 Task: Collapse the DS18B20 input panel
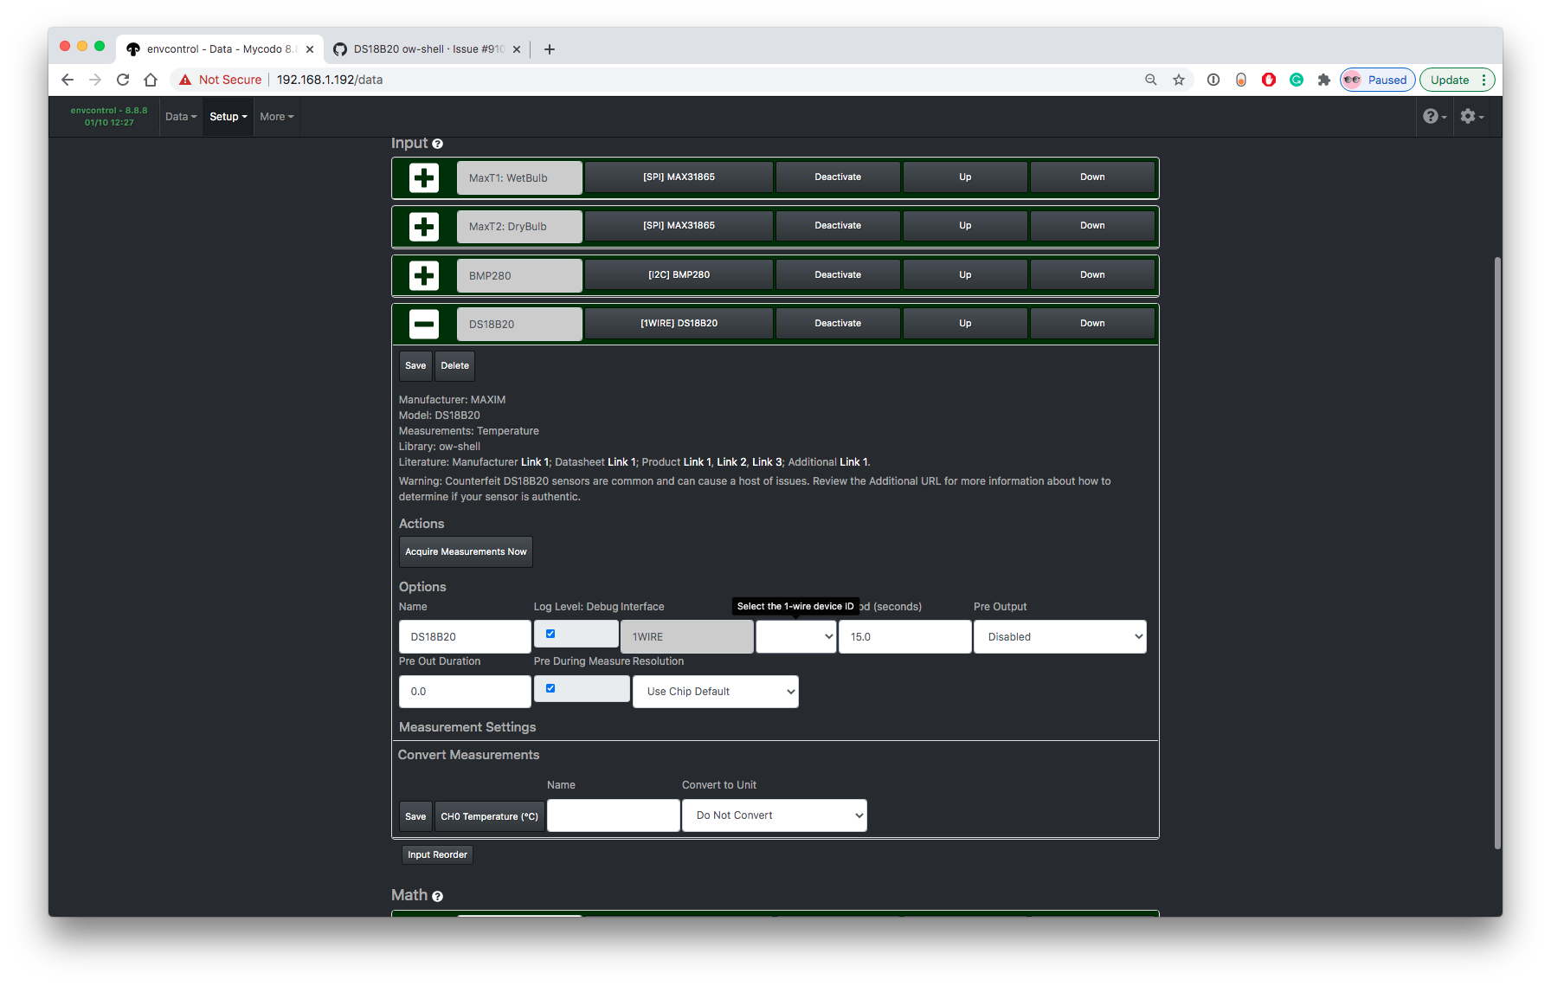pos(423,324)
